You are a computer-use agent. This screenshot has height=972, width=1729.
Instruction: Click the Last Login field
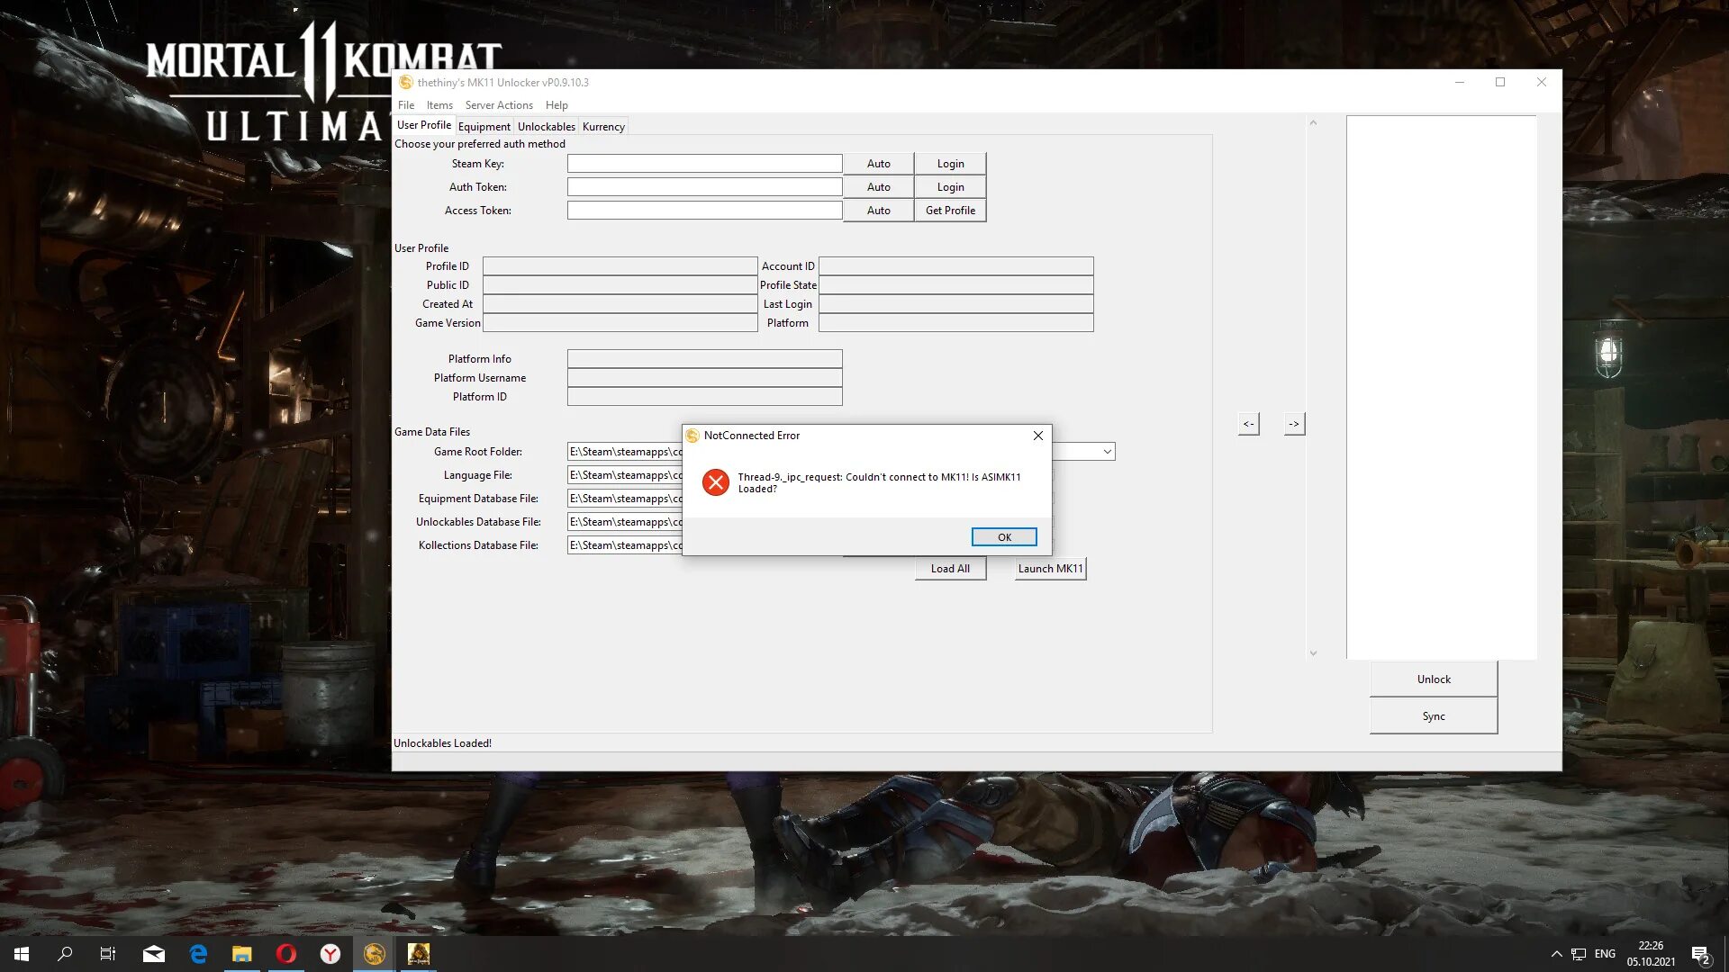tap(955, 304)
